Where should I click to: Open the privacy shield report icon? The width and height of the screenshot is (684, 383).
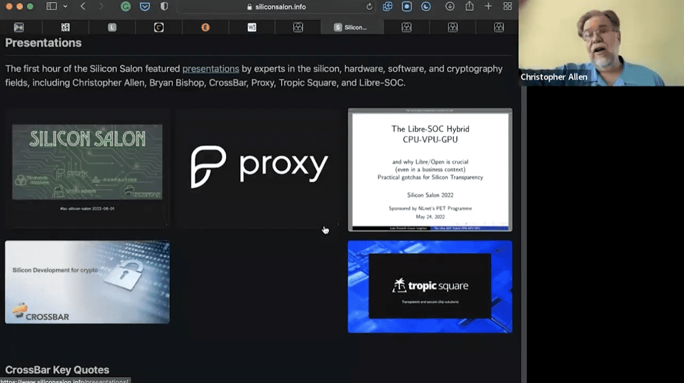point(164,6)
